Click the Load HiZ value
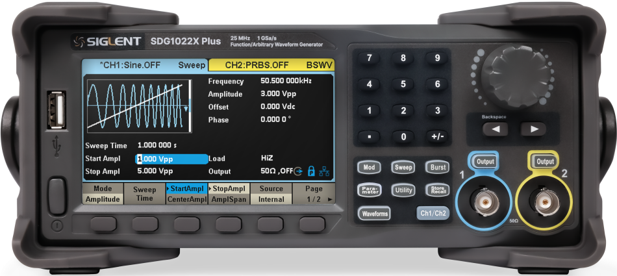 coord(267,158)
